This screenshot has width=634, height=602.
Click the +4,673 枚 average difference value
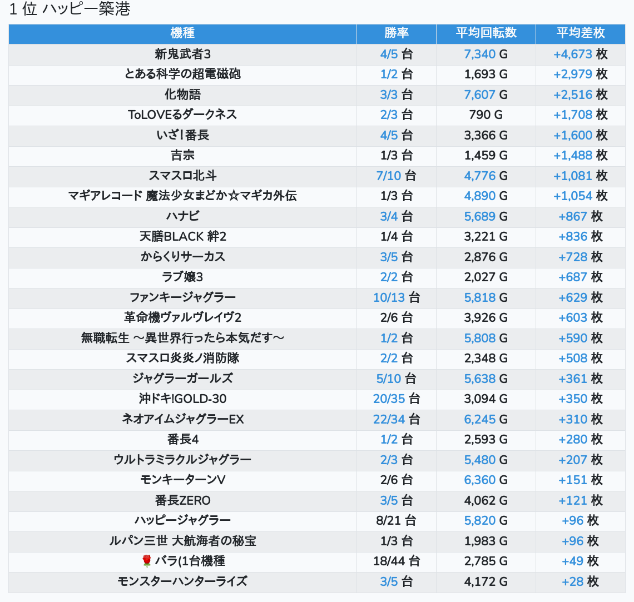point(580,54)
